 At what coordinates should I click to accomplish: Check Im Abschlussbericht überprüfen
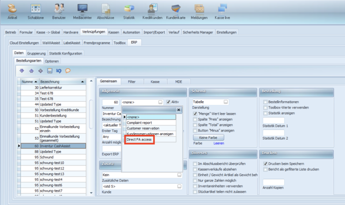coord(195,164)
